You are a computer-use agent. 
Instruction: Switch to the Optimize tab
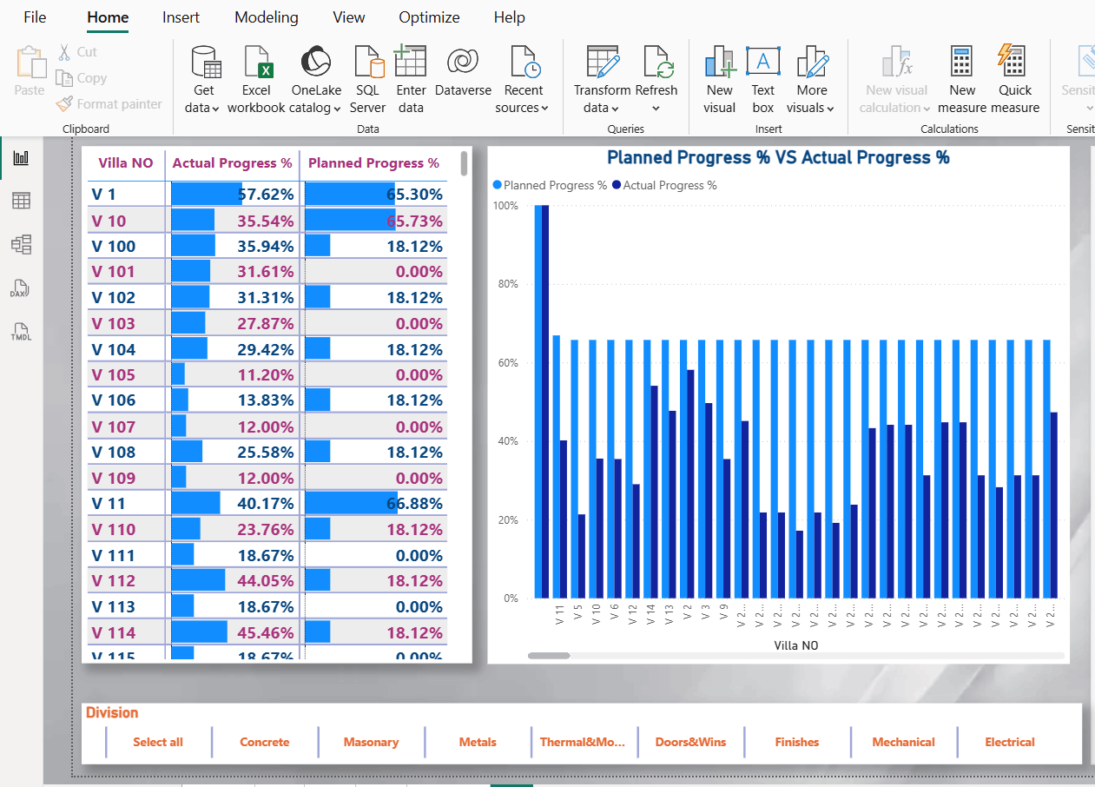[x=429, y=17]
